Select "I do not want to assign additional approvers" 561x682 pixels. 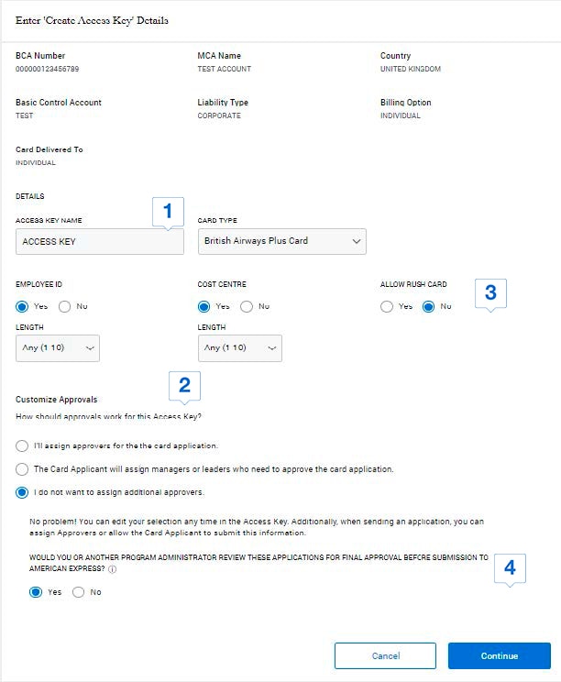coord(23,492)
